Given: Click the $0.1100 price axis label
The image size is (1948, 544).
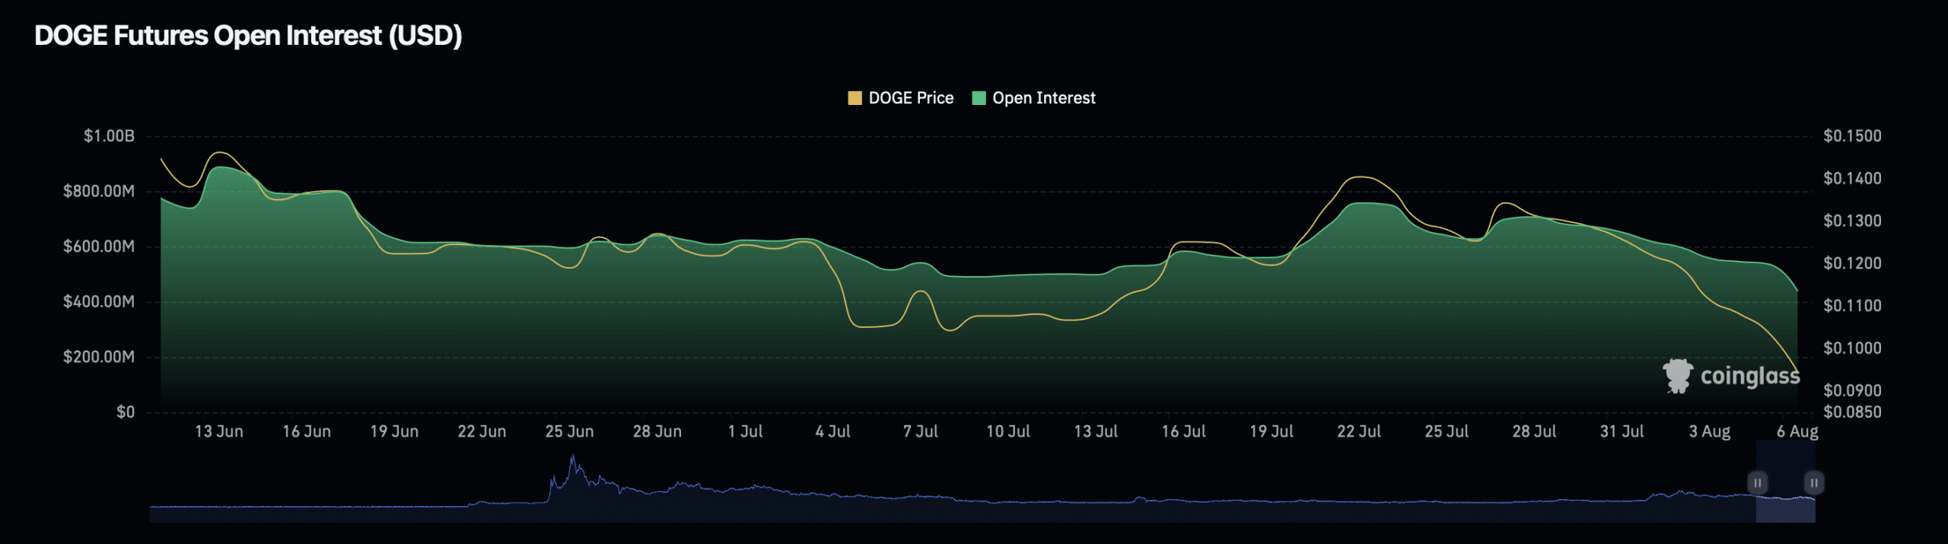Looking at the screenshot, I should pyautogui.click(x=1852, y=306).
